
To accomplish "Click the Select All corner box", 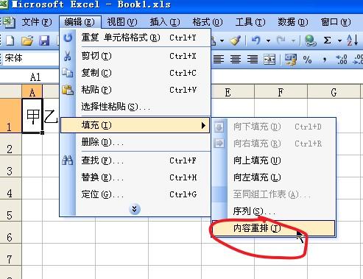I will click(10, 92).
